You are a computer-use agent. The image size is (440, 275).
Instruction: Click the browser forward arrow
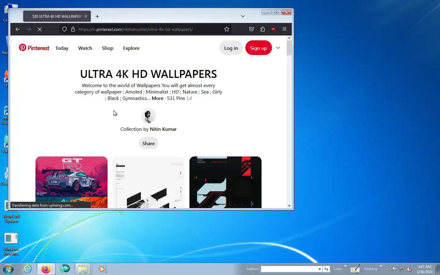[29, 29]
